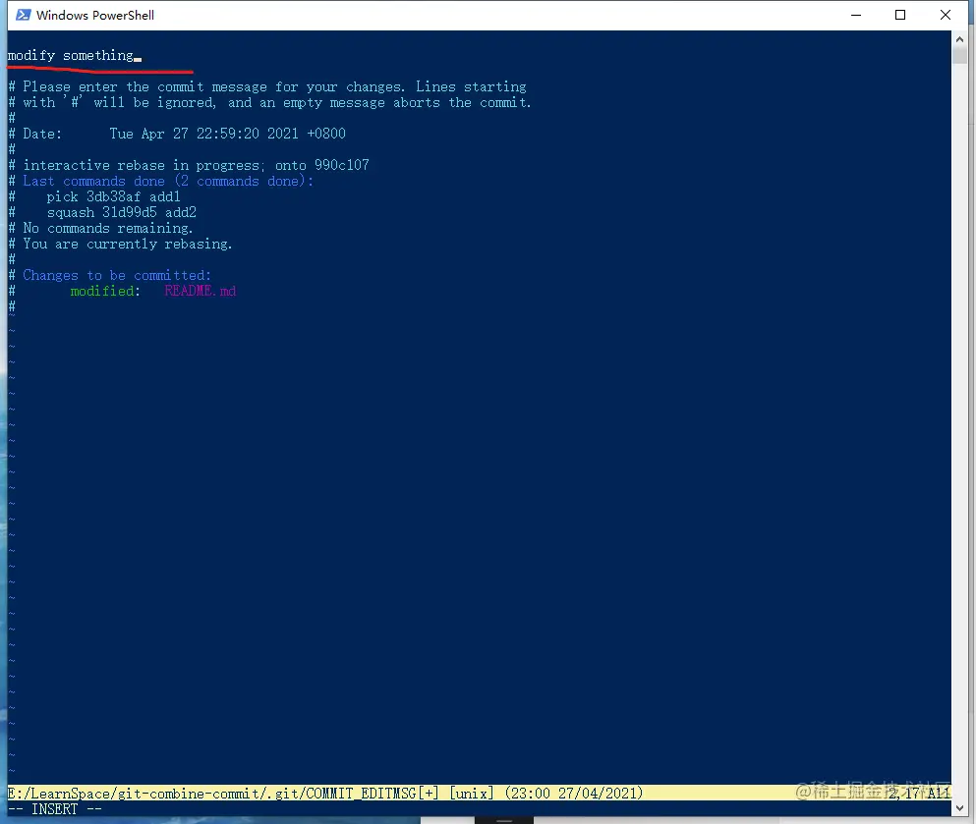The height and width of the screenshot is (824, 976).
Task: Click the [unix] file format indicator
Action: click(x=470, y=793)
